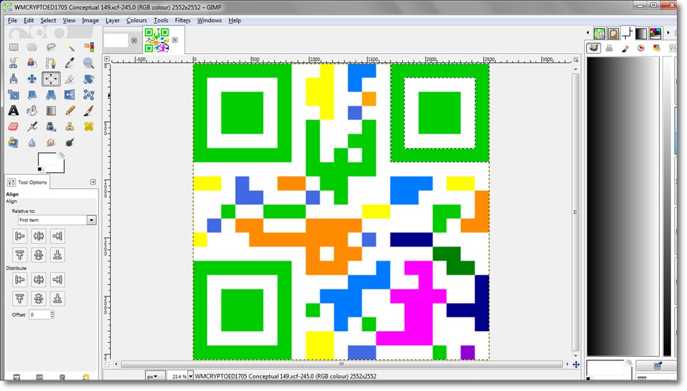Save tool preset icon at panel bottom
This screenshot has height=391, width=687.
[17, 378]
